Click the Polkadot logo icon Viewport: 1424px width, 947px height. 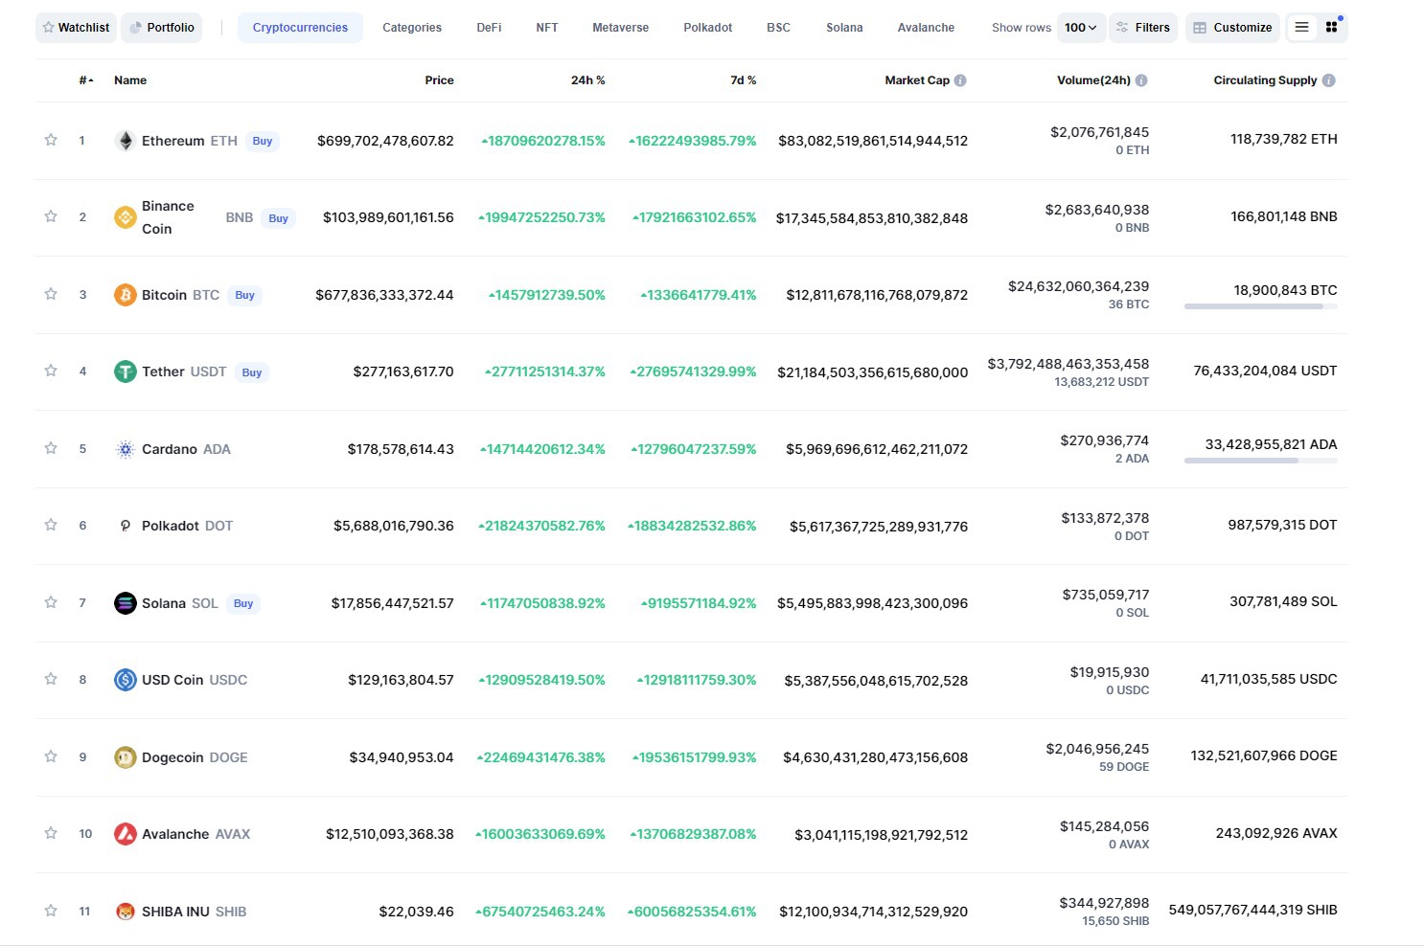click(125, 526)
